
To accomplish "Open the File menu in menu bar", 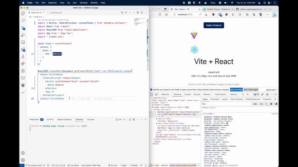I will coord(37,3).
